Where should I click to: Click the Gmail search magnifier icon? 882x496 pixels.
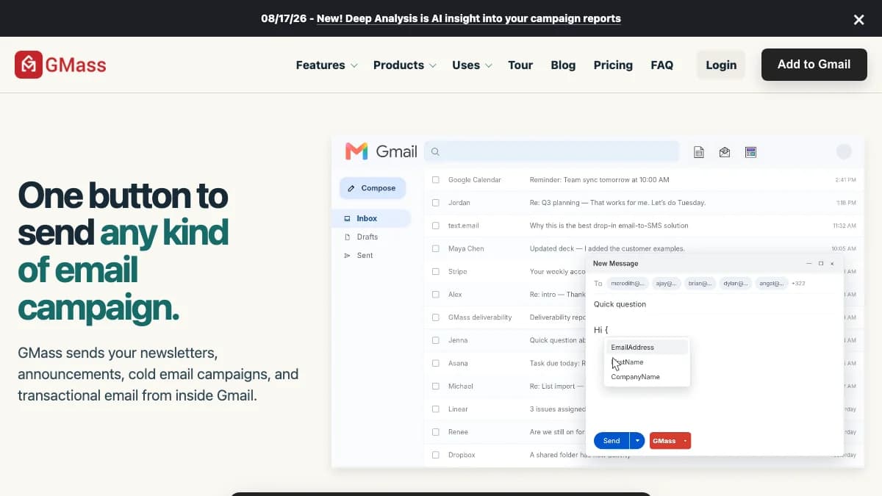point(435,152)
